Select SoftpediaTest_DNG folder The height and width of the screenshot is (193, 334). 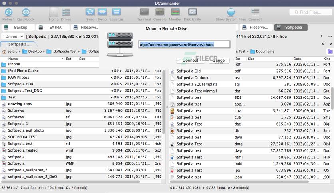[81, 91]
